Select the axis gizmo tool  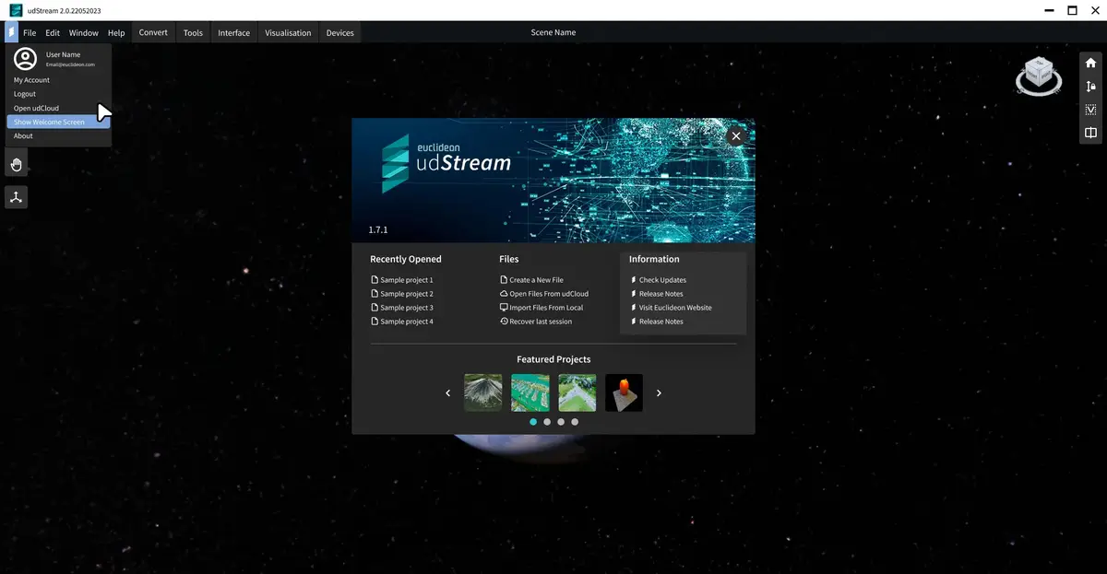[x=16, y=196]
